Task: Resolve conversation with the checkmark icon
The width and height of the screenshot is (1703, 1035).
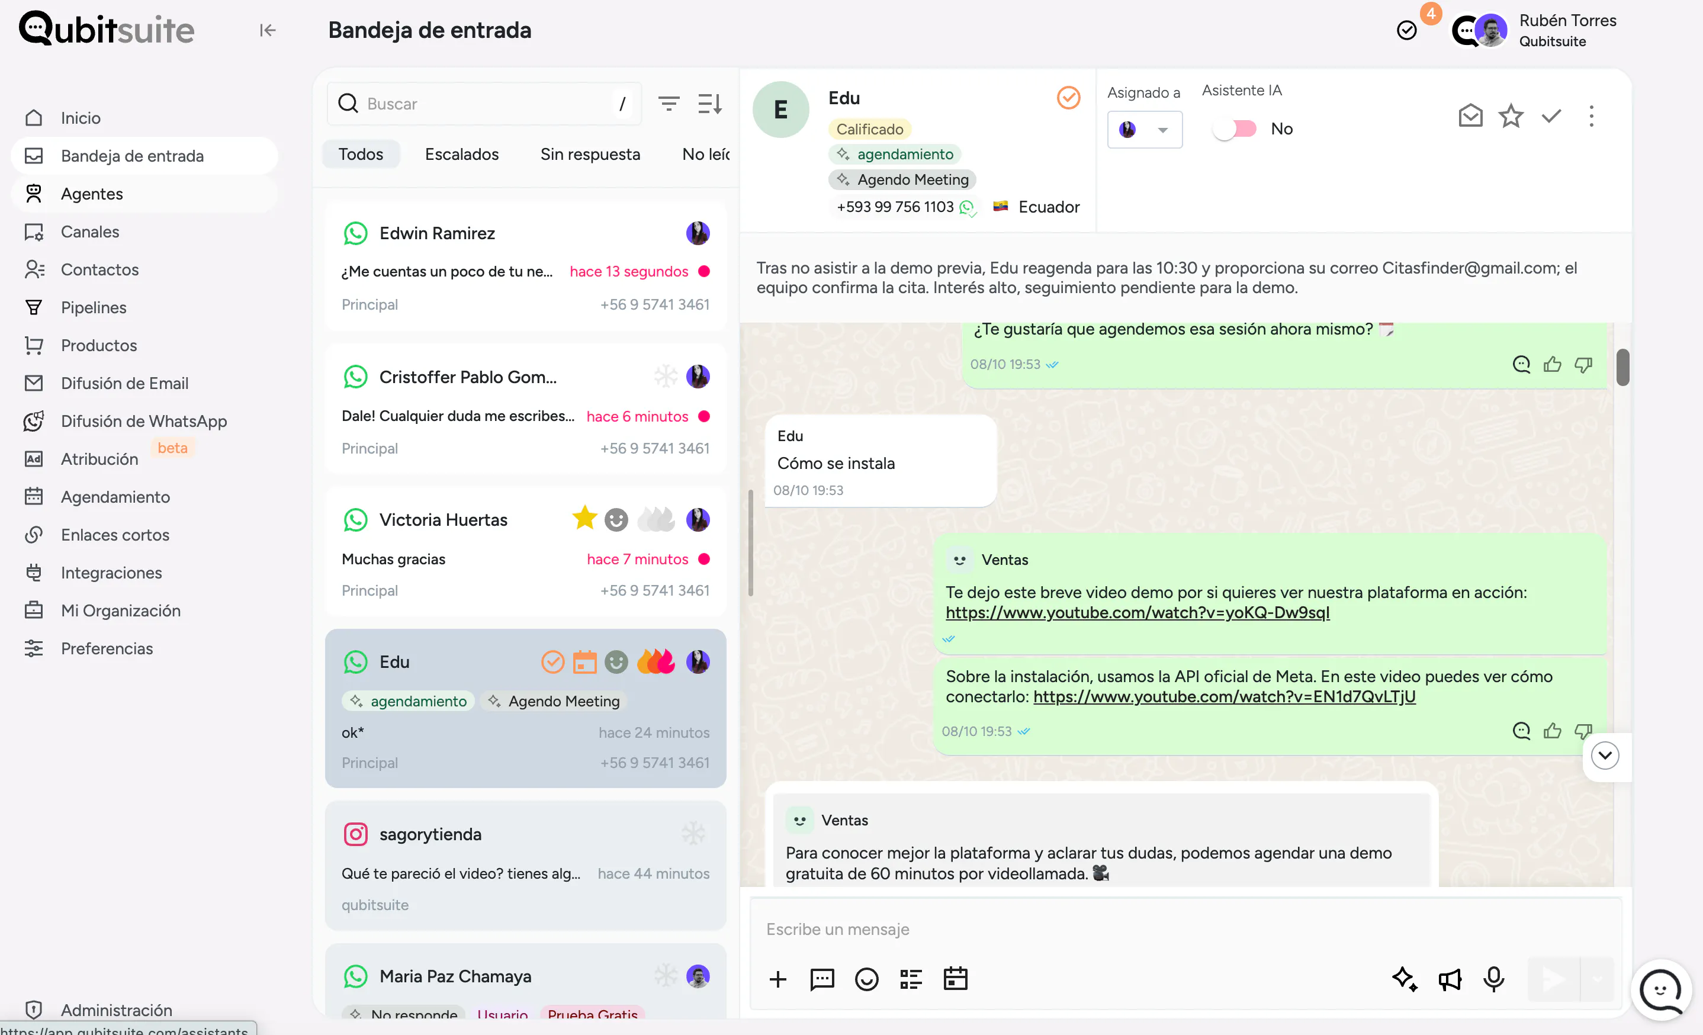Action: 1551,116
